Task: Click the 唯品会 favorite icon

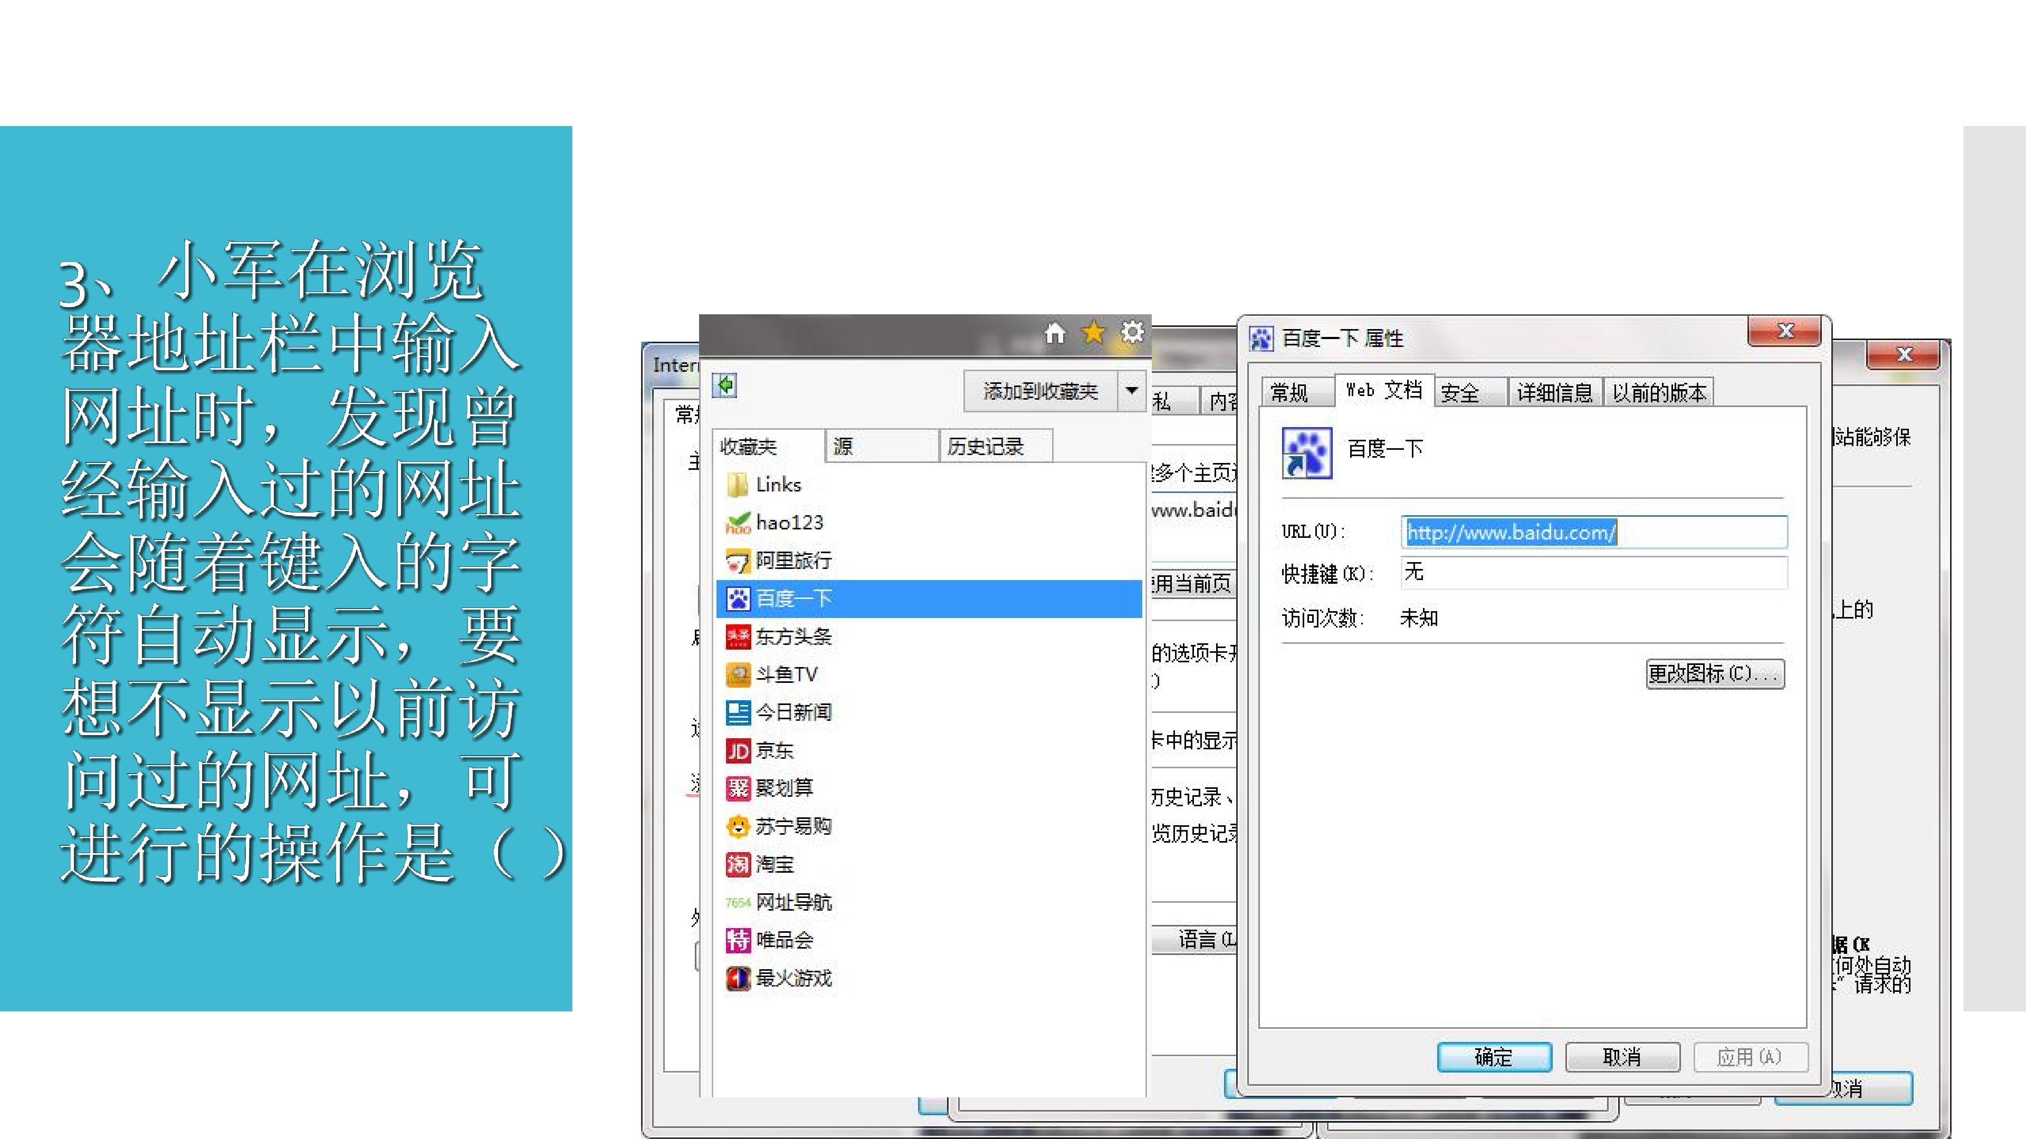Action: pos(738,940)
